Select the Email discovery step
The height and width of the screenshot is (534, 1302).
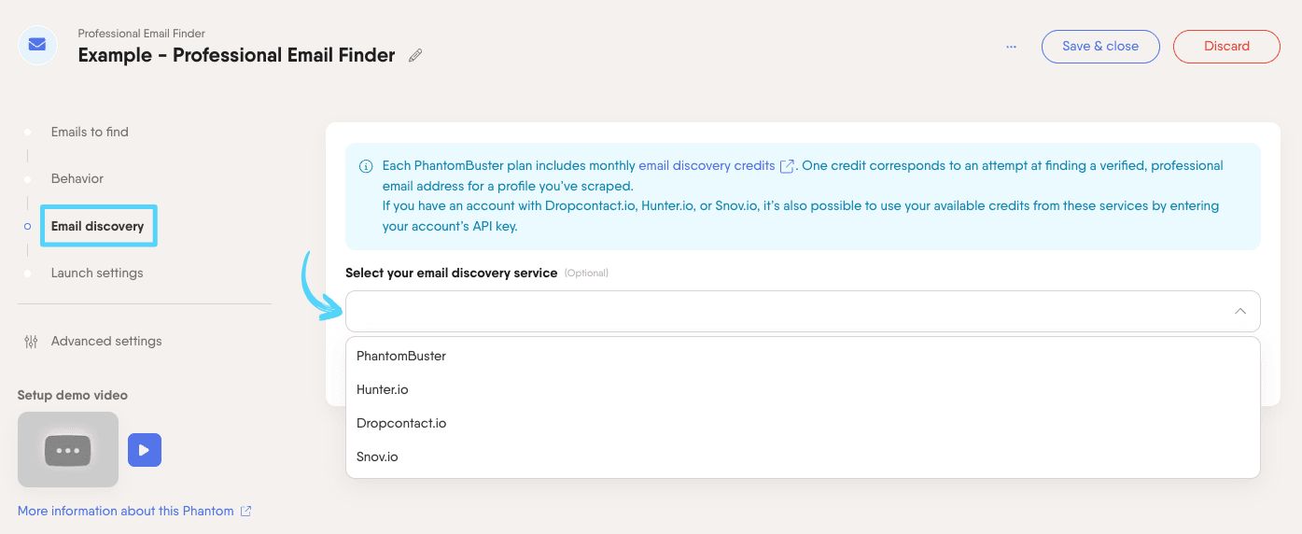[98, 226]
